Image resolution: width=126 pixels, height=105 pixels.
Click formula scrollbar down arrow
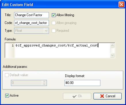pyautogui.click(x=112, y=55)
